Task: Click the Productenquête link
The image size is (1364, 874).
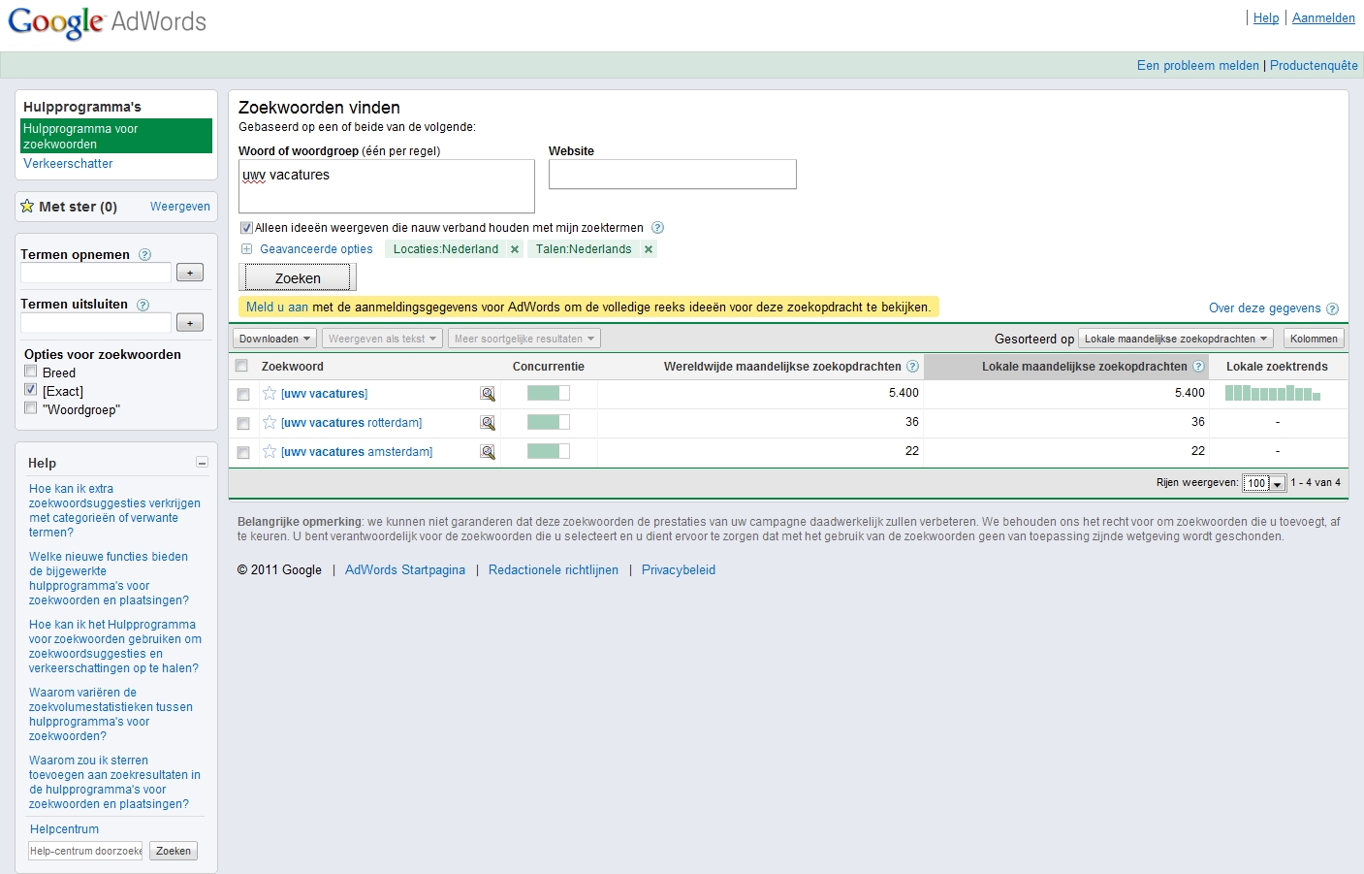Action: tap(1314, 66)
